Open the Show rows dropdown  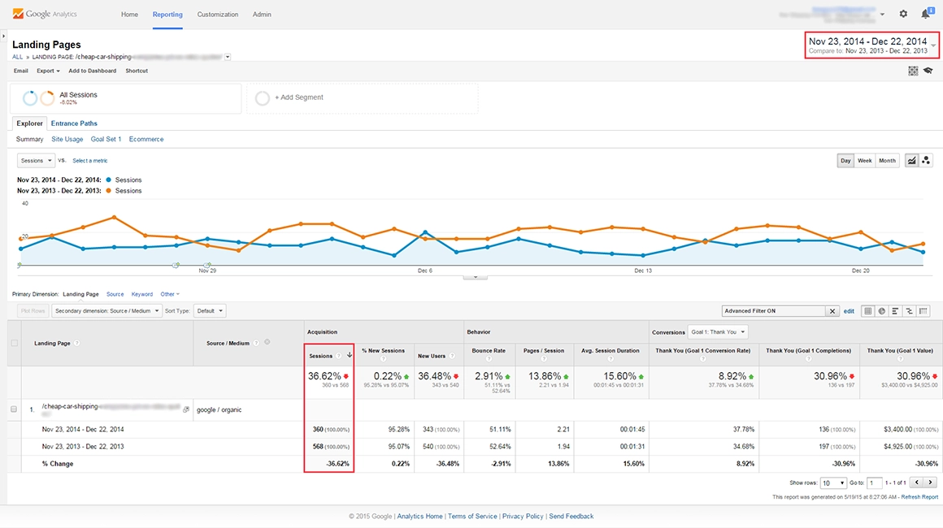click(833, 483)
